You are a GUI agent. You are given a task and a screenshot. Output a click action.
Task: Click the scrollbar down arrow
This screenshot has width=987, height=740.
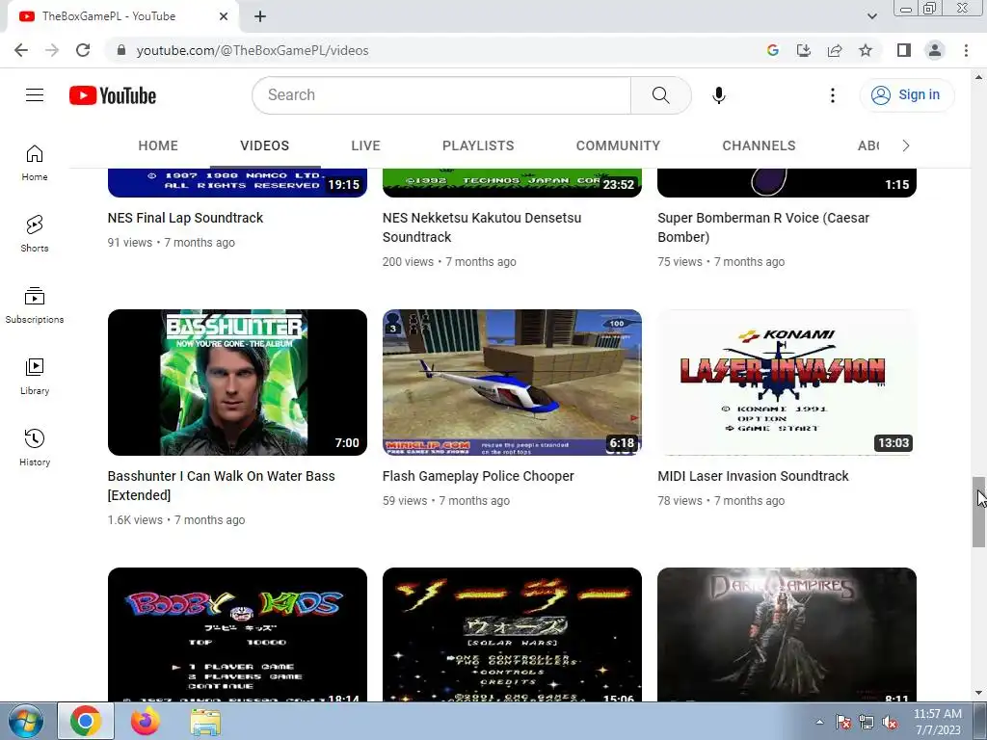(978, 694)
